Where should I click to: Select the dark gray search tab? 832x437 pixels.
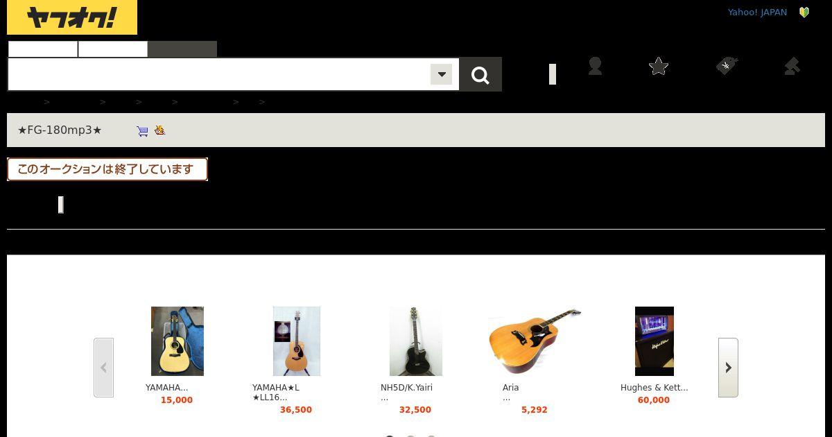(x=182, y=49)
